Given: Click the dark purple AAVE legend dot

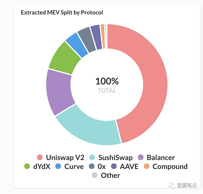Looking at the screenshot, I should coord(114,166).
